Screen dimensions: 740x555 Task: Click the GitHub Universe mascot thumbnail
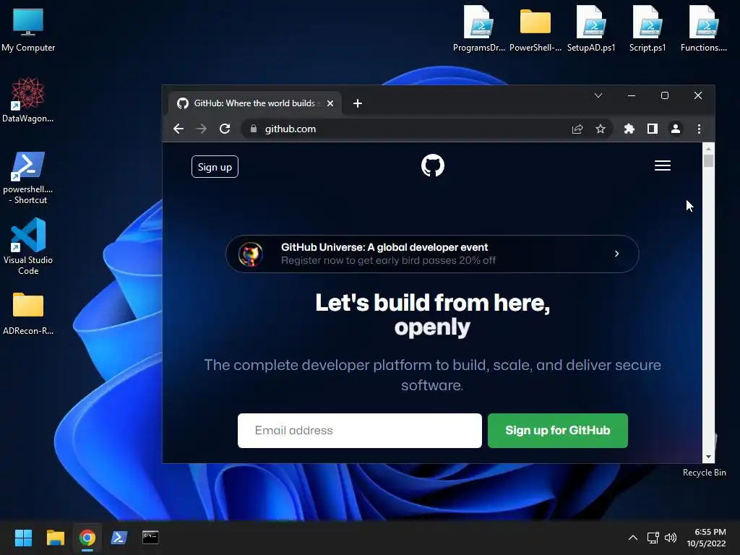(251, 254)
